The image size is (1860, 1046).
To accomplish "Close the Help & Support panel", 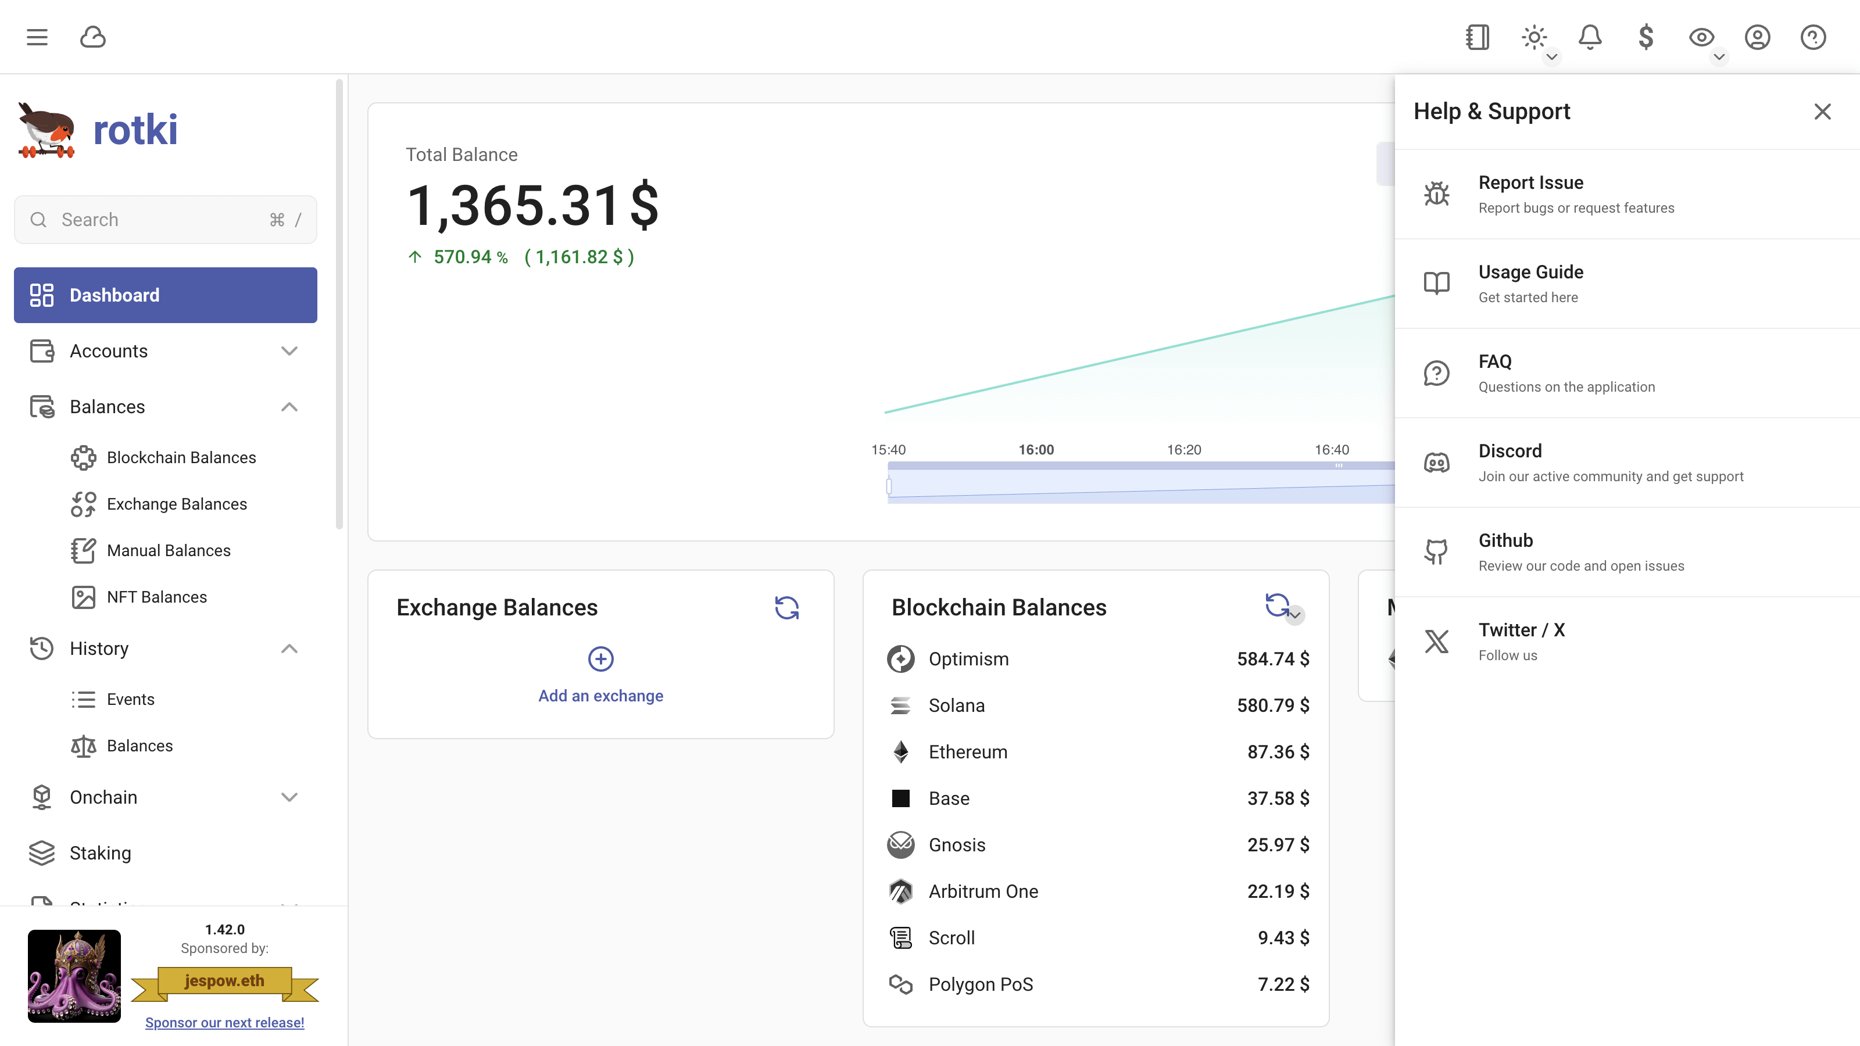I will coord(1822,111).
